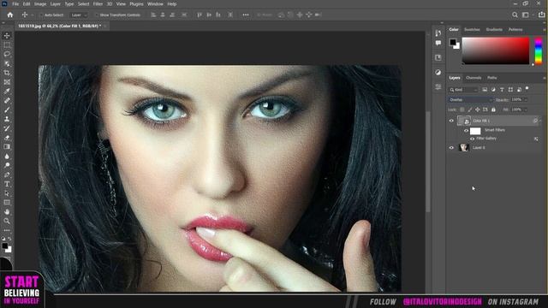Select the Brush tool
Screen dimensions: 548x308
[x=7, y=110]
